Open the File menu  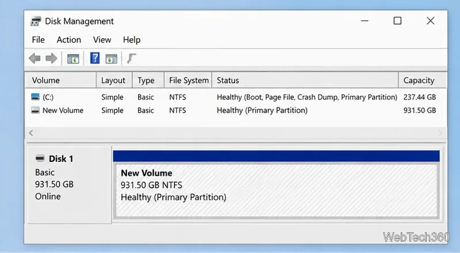[38, 40]
